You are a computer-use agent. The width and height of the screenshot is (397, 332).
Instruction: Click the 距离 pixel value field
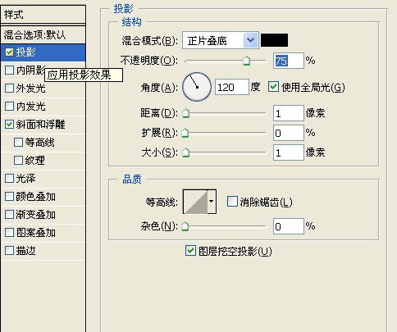click(289, 113)
